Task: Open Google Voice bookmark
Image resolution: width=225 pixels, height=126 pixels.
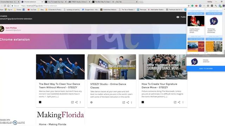Action: click(x=90, y=9)
